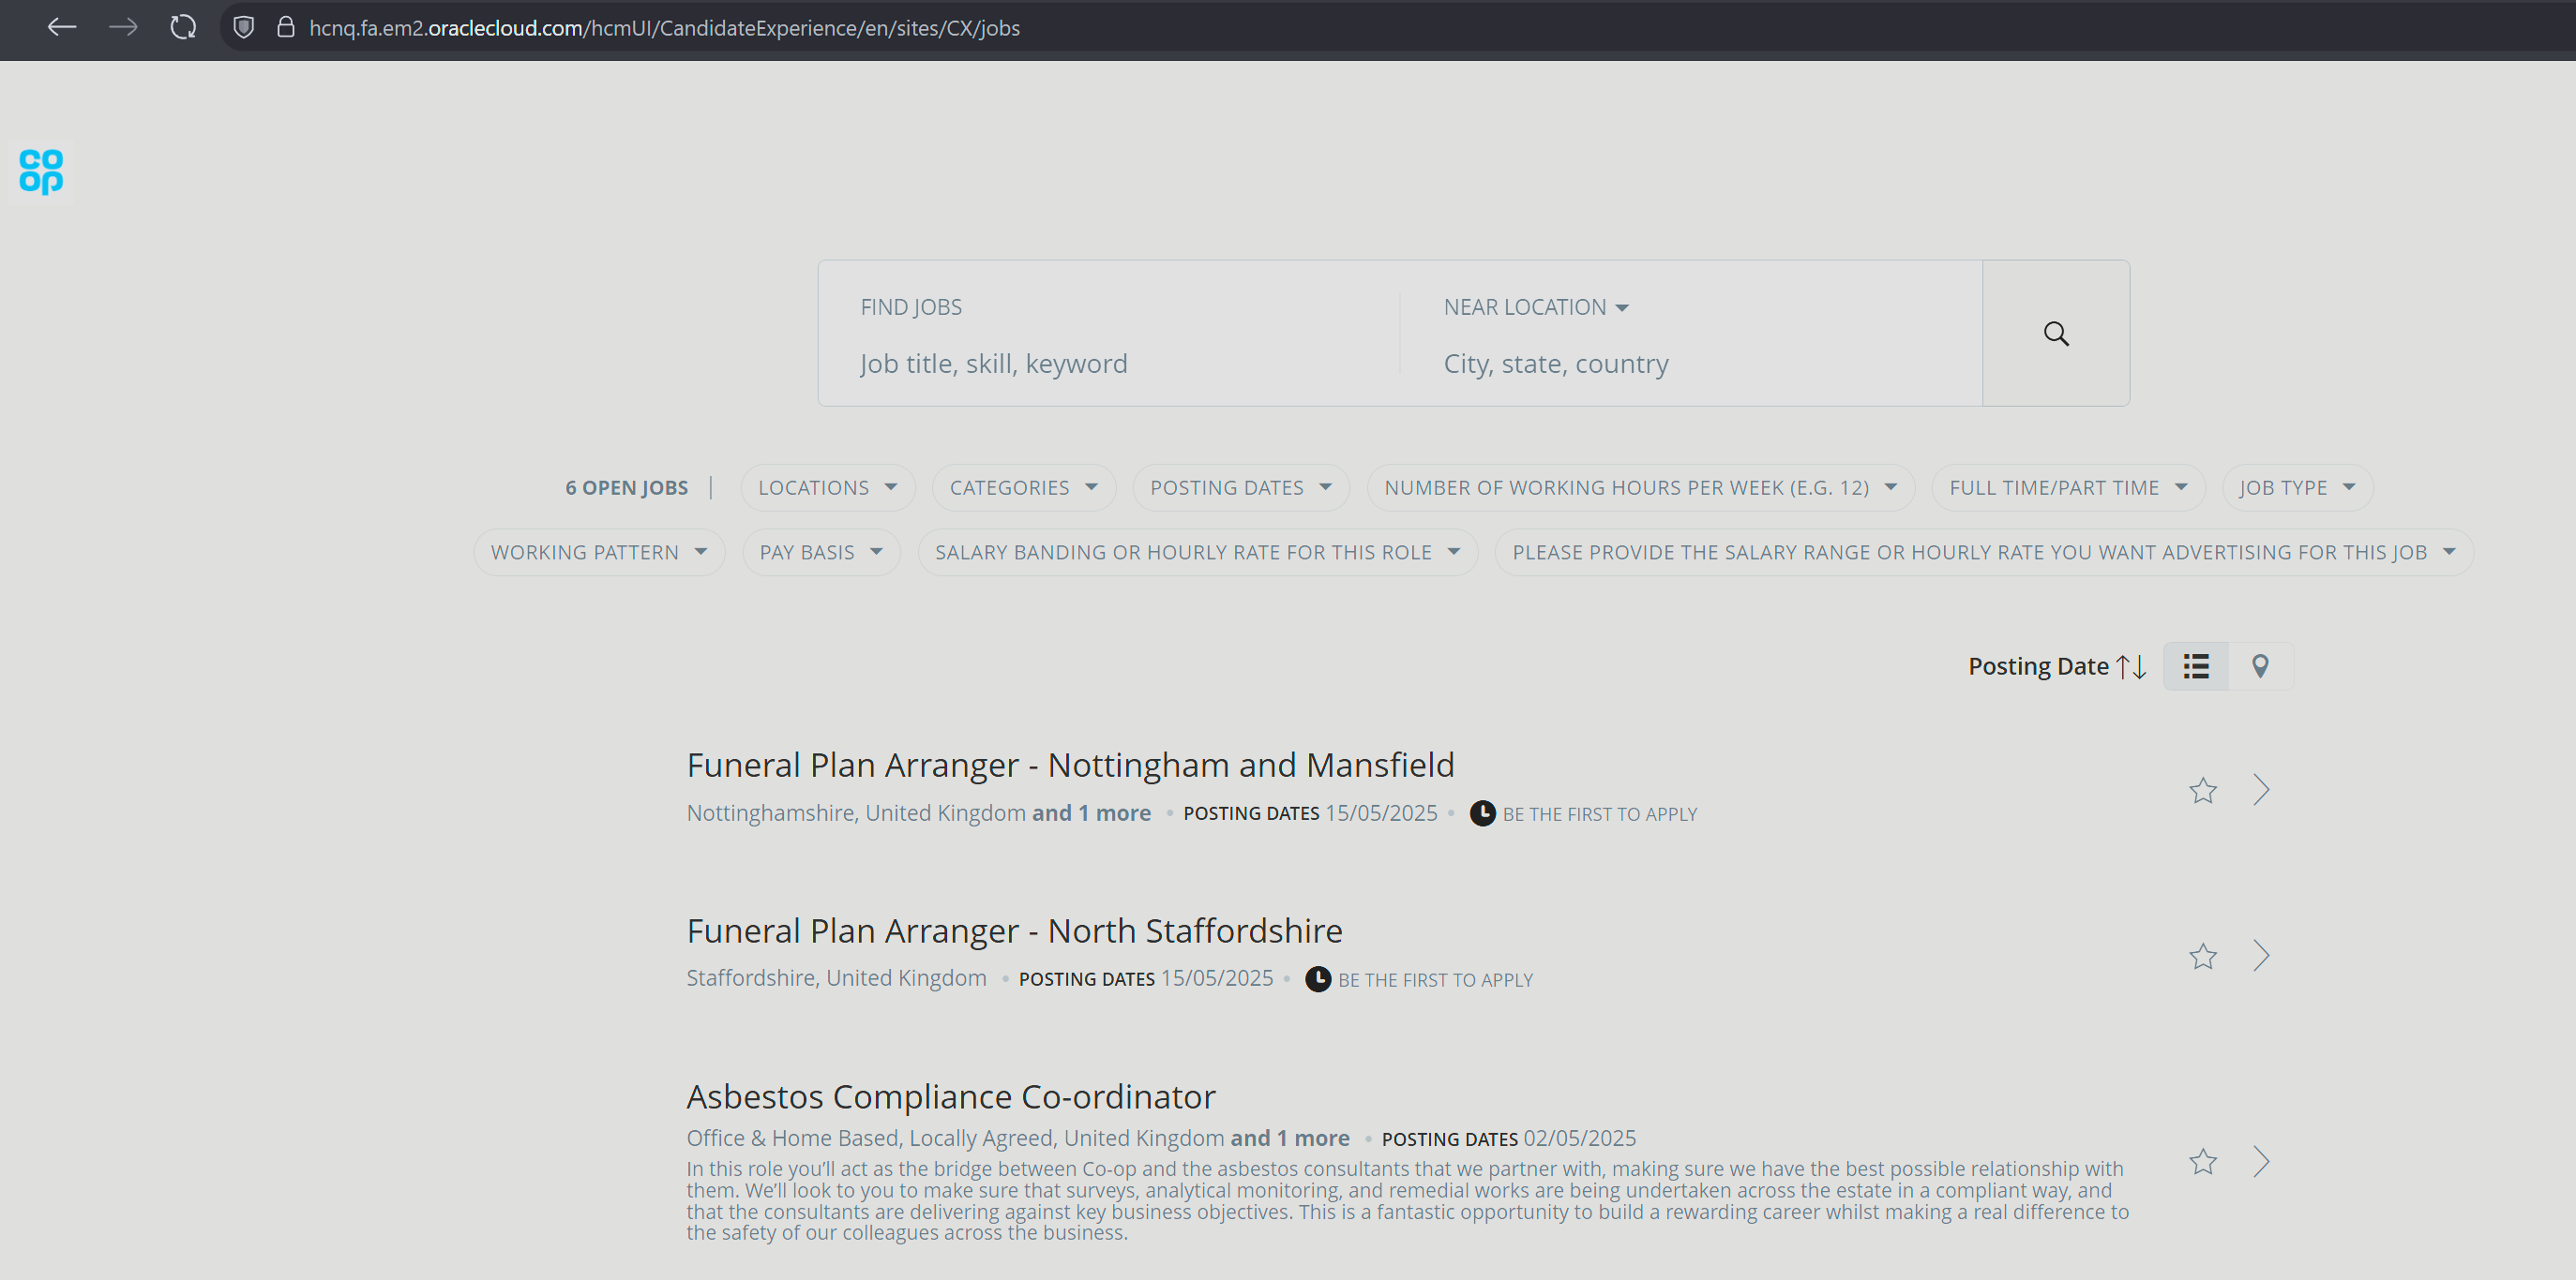2576x1280 pixels.
Task: Click the '6 OPEN JOBS' text
Action: coord(626,487)
